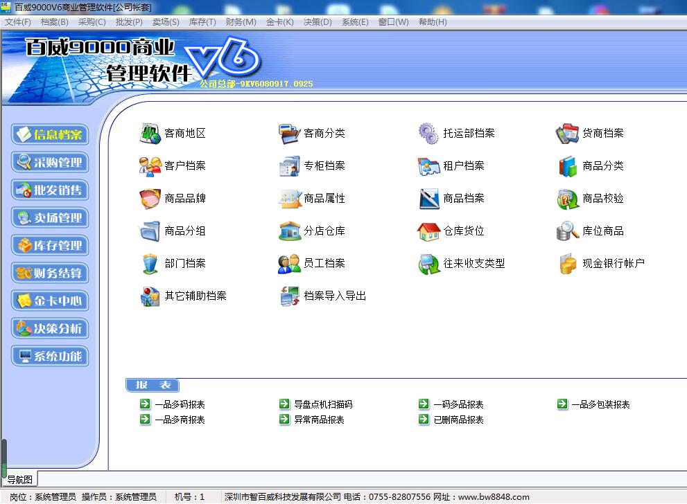
Task: Open the 批发(P) menu
Action: [129, 22]
